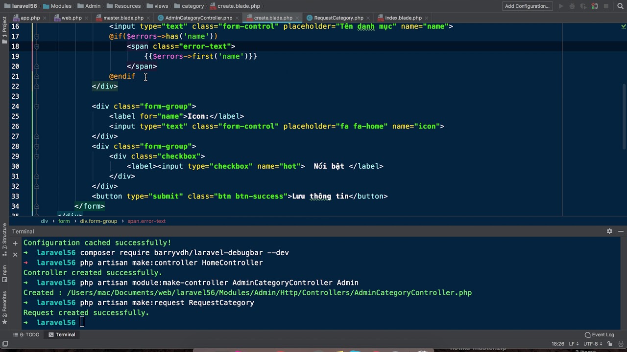Click Modules folder in navigation bar

[57, 6]
